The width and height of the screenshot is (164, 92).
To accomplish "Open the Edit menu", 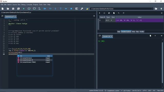I will [x=5, y=5].
